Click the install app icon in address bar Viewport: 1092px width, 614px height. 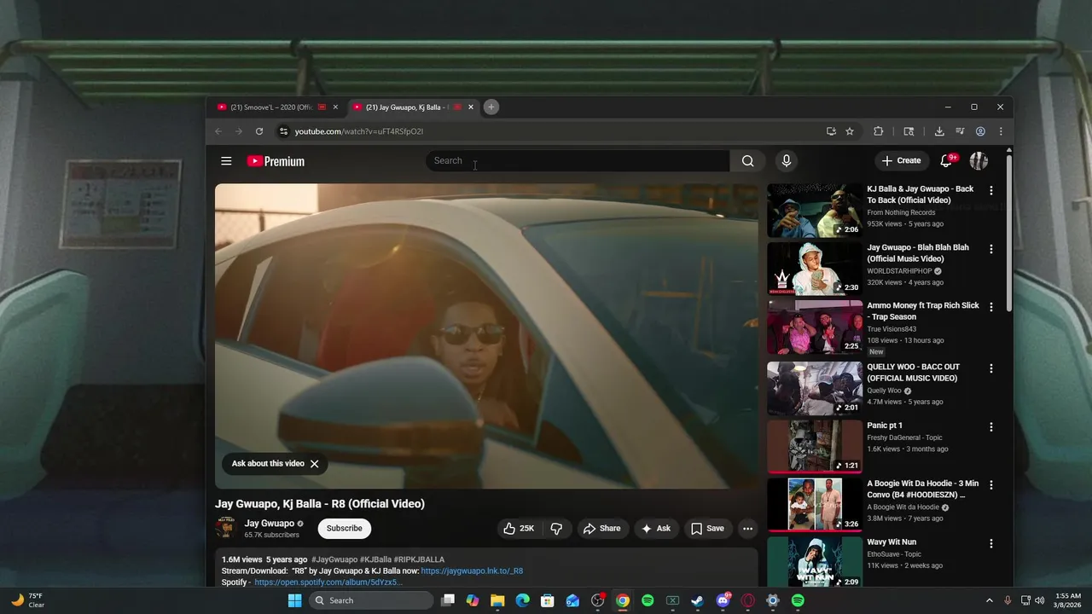pos(831,131)
